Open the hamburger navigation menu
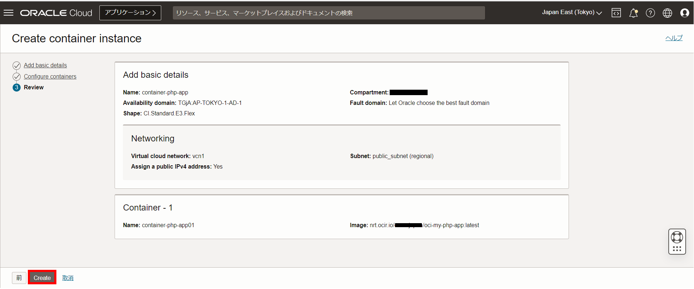The height and width of the screenshot is (289, 694). (x=8, y=13)
